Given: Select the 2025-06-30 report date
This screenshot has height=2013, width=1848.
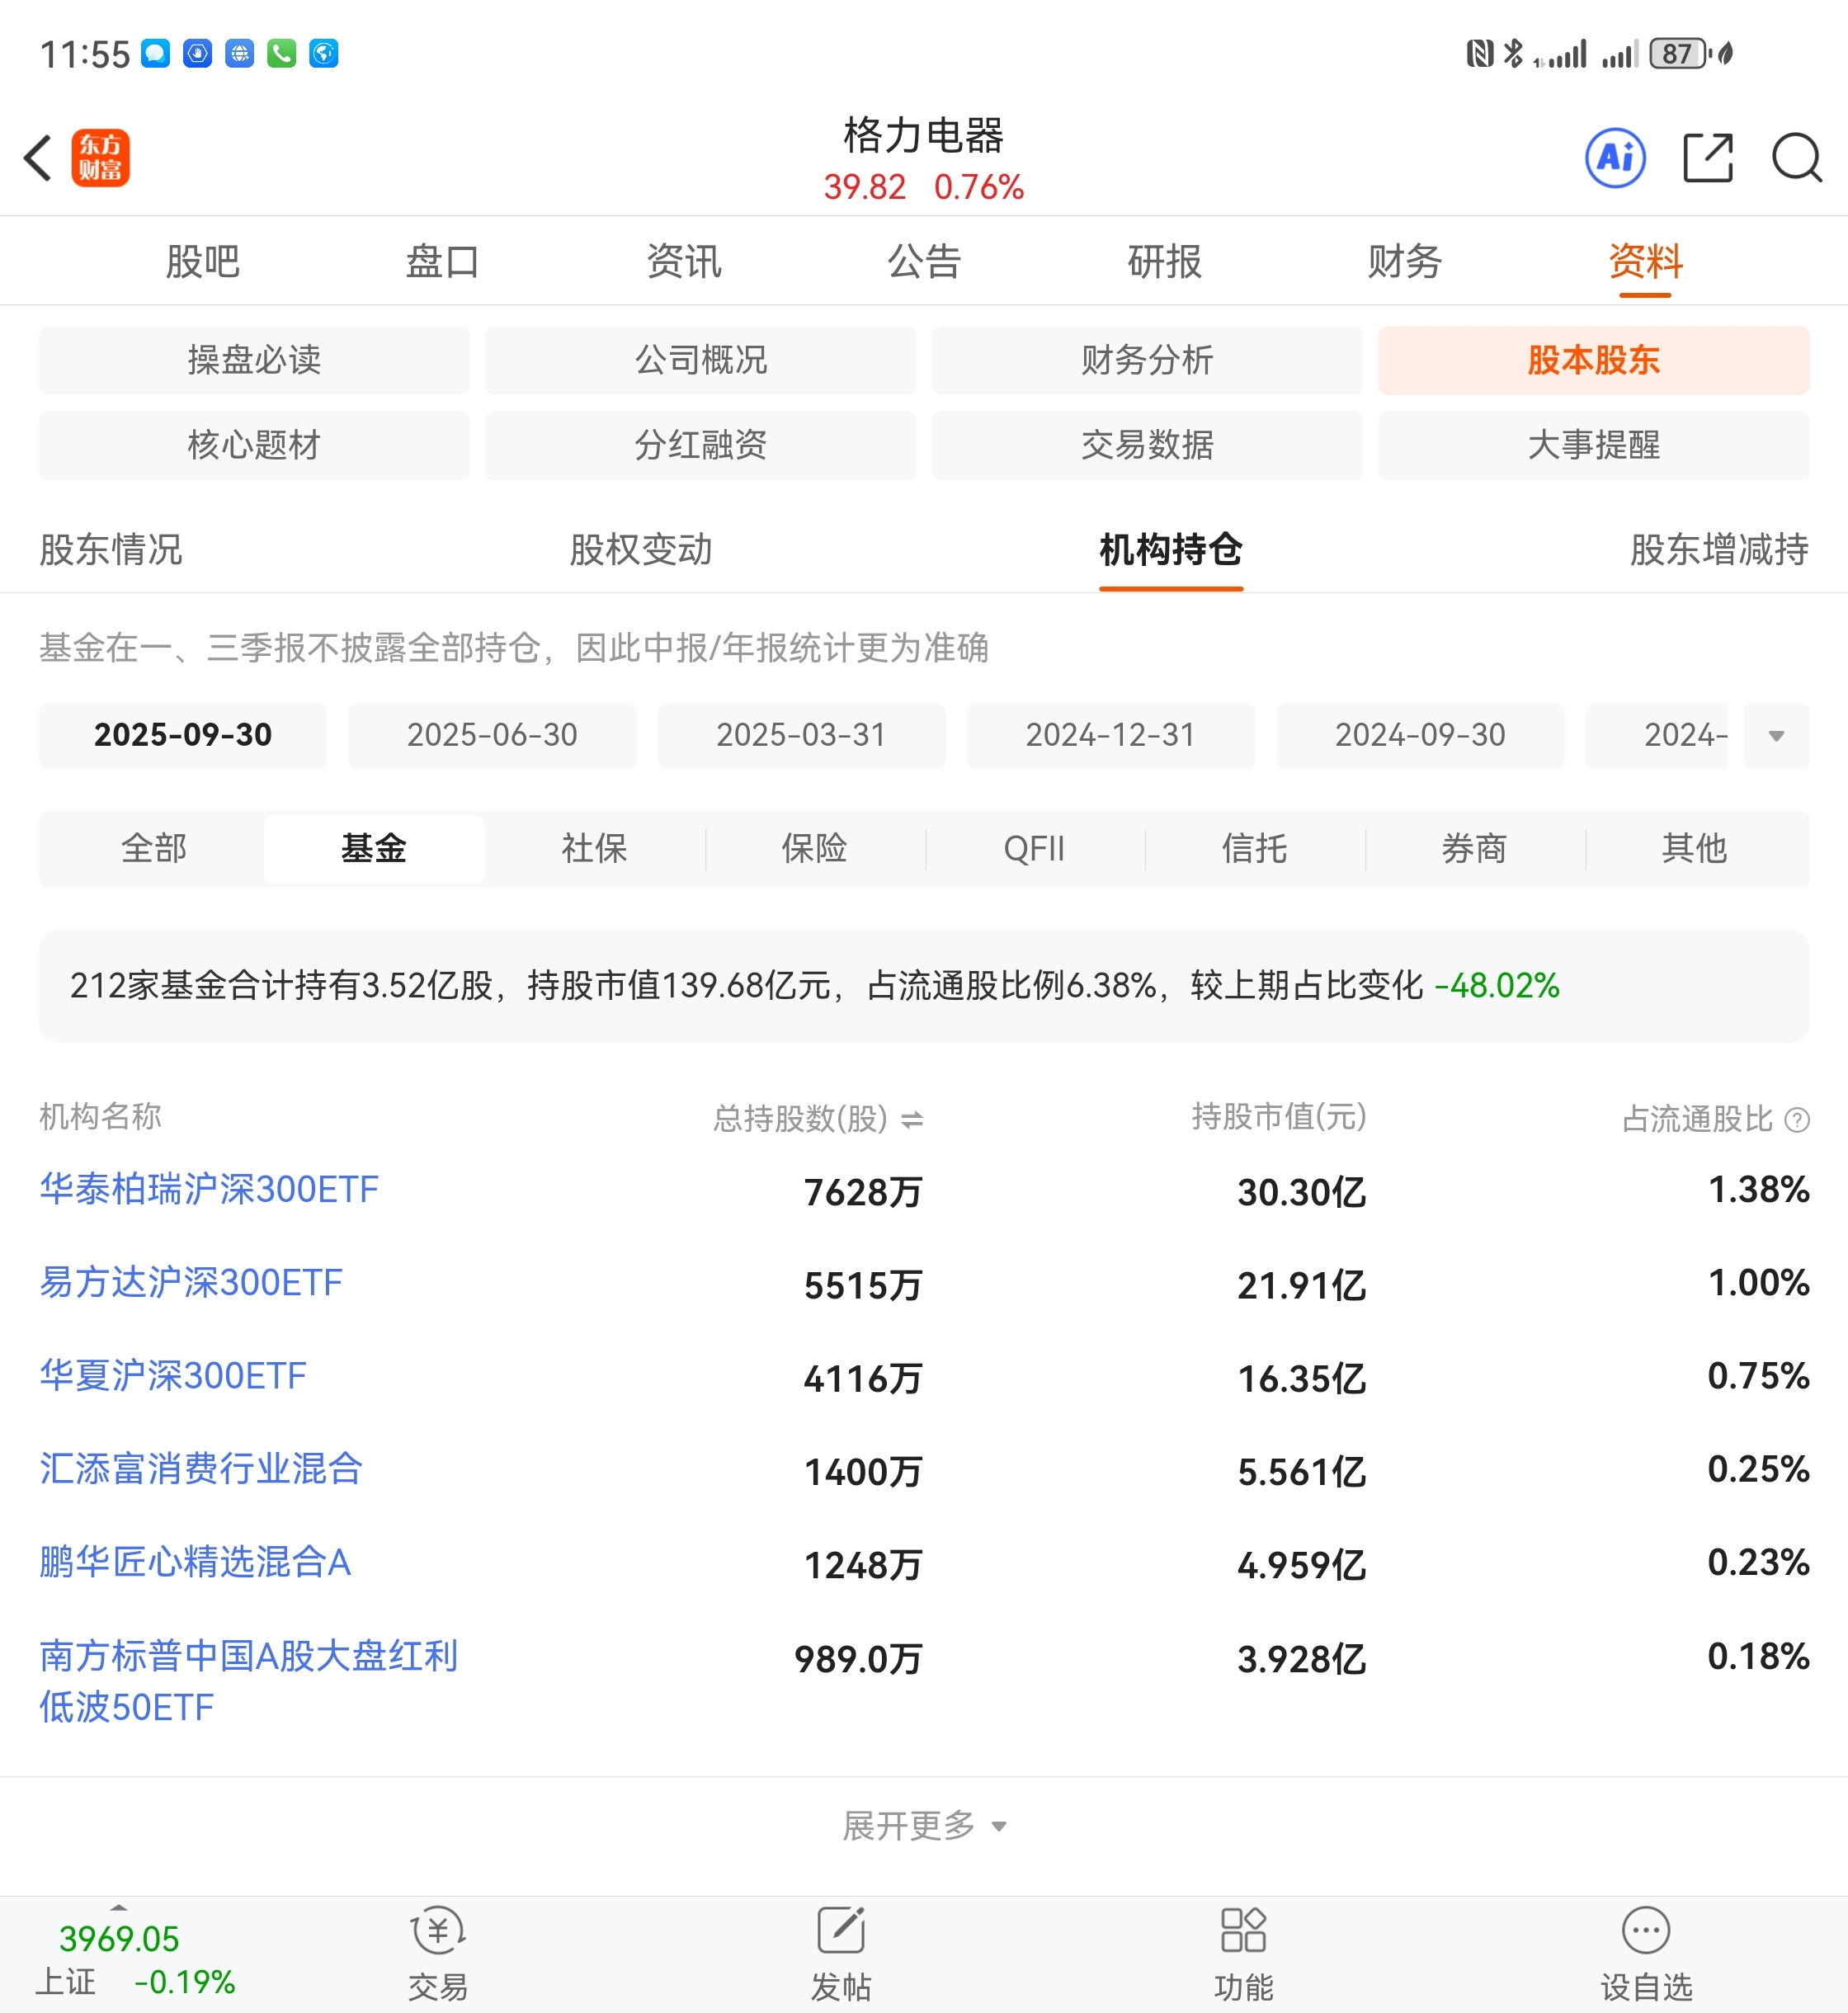Looking at the screenshot, I should [492, 736].
